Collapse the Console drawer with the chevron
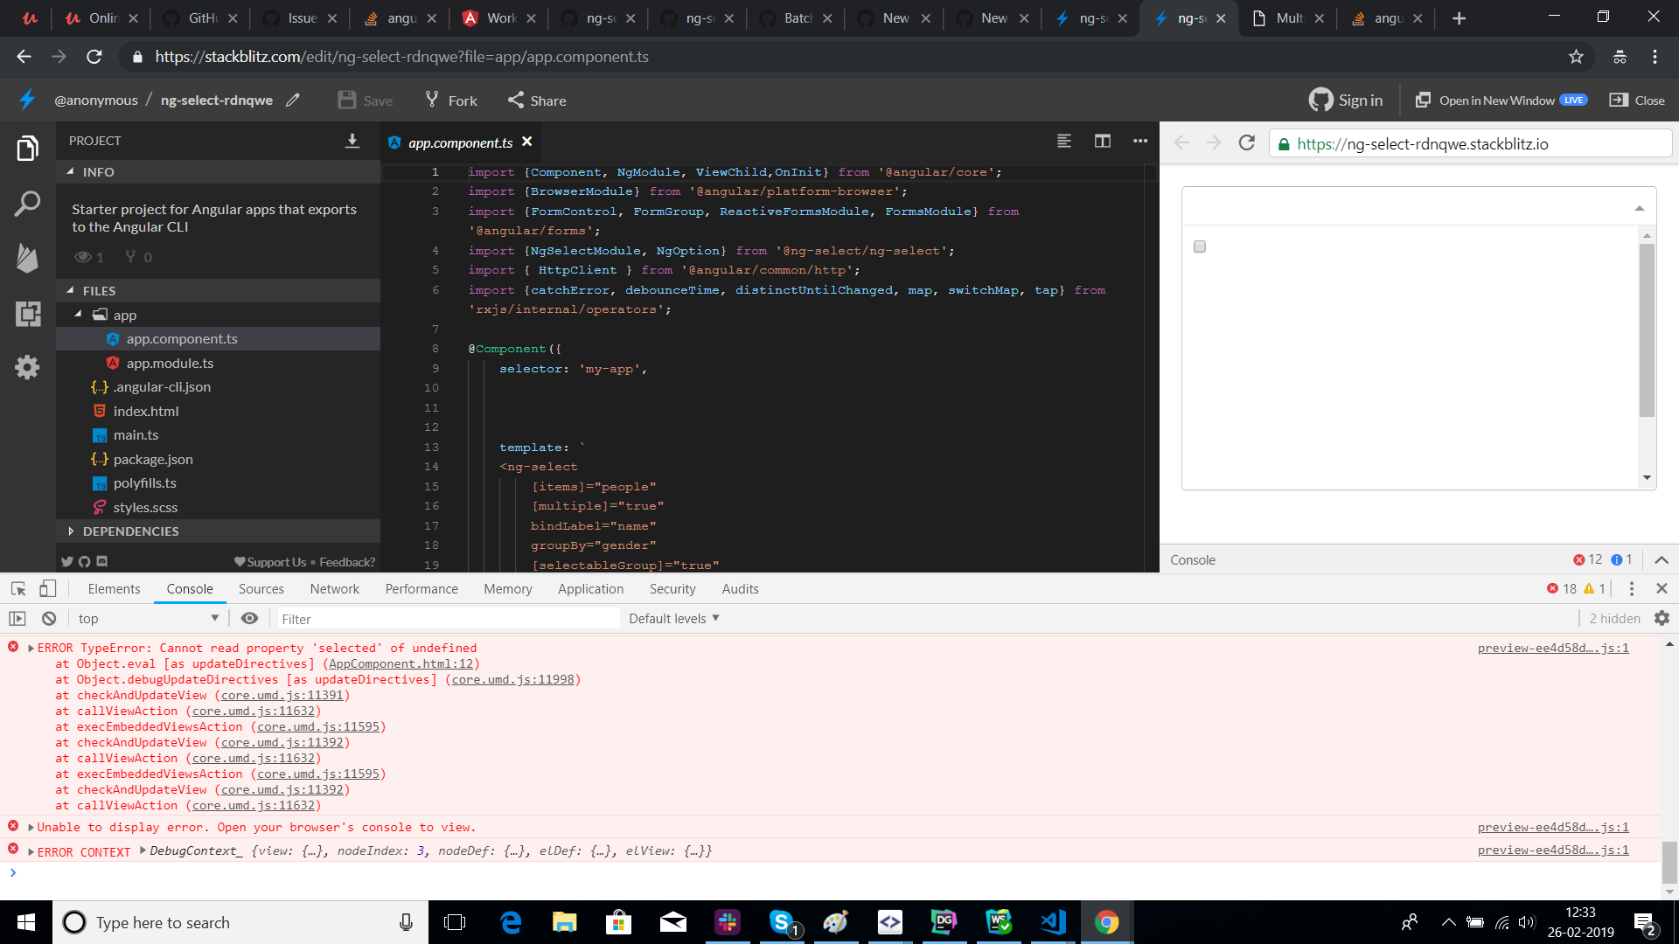Image resolution: width=1679 pixels, height=944 pixels. (x=1661, y=559)
